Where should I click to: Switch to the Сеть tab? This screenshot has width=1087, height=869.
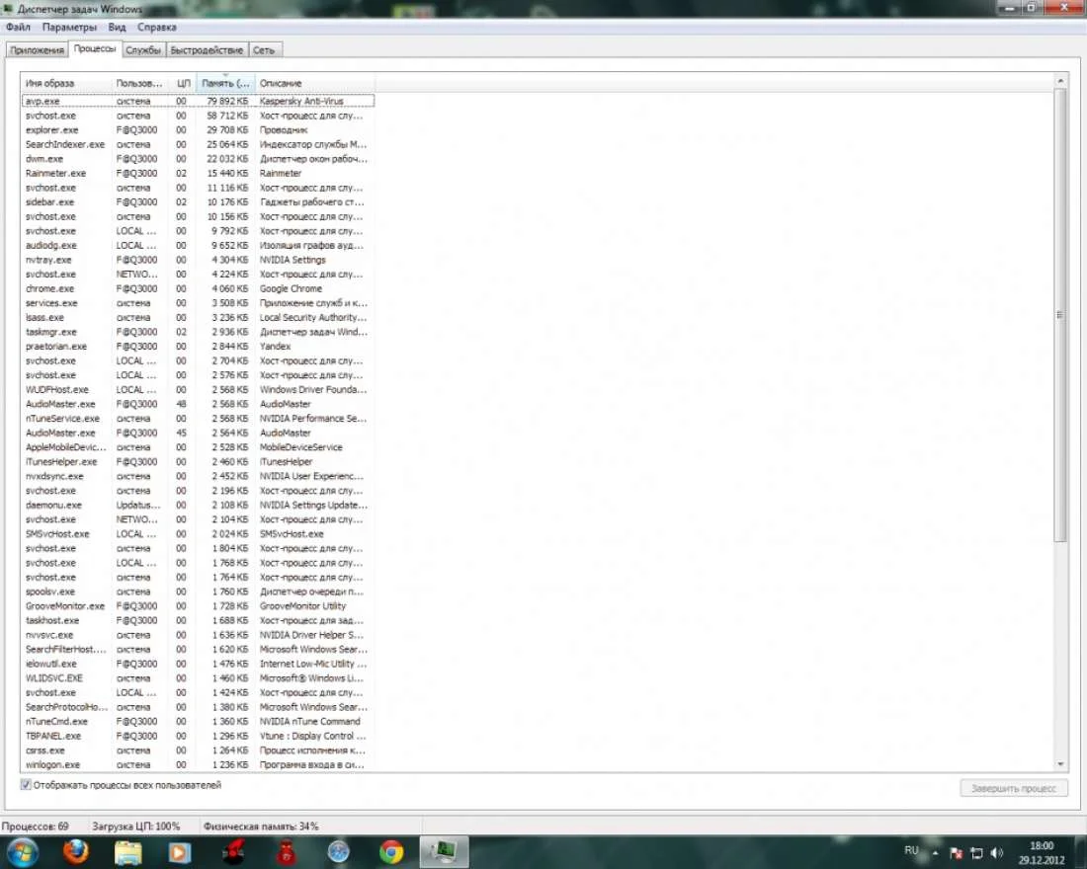pyautogui.click(x=264, y=50)
